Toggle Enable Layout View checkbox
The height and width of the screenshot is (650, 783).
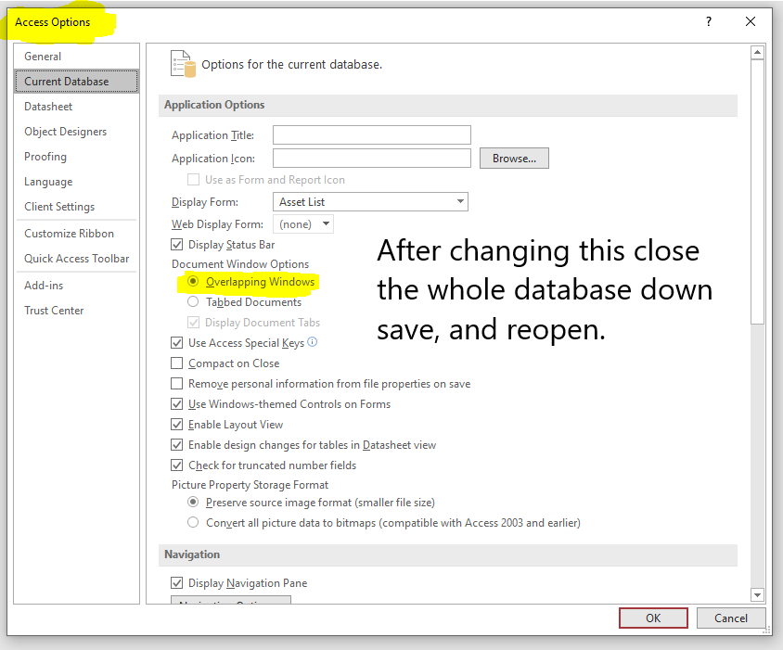point(177,425)
